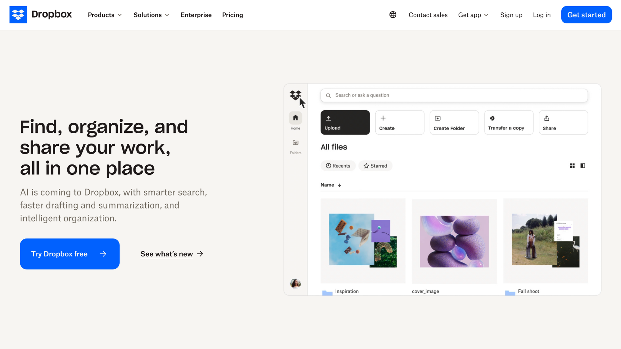621x349 pixels.
Task: Click the cover_image file name
Action: click(x=425, y=291)
